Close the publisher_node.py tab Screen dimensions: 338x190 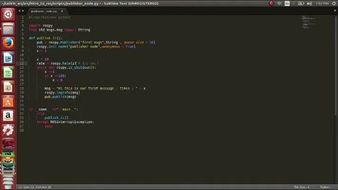coord(62,11)
